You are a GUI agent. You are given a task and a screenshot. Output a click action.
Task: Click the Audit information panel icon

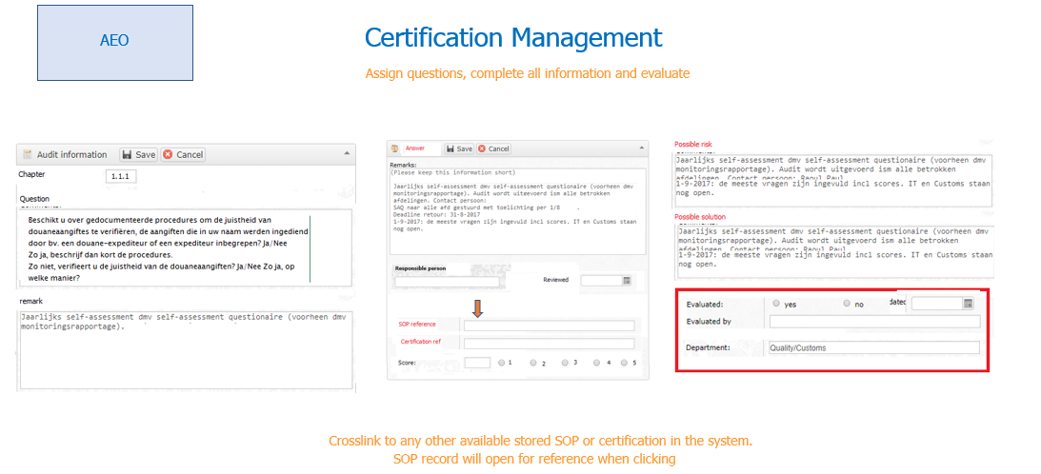tap(28, 154)
